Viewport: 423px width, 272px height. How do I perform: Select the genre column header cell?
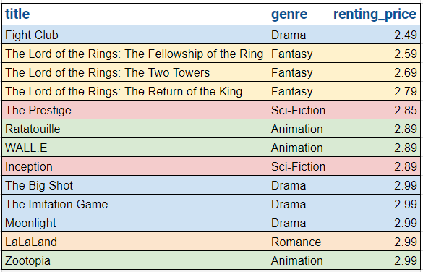(299, 14)
